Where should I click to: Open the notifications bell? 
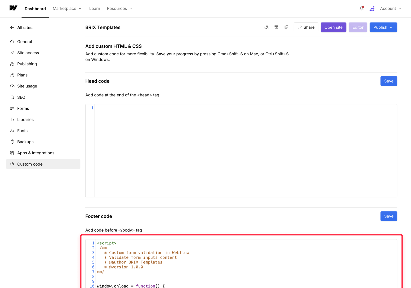pyautogui.click(x=362, y=8)
